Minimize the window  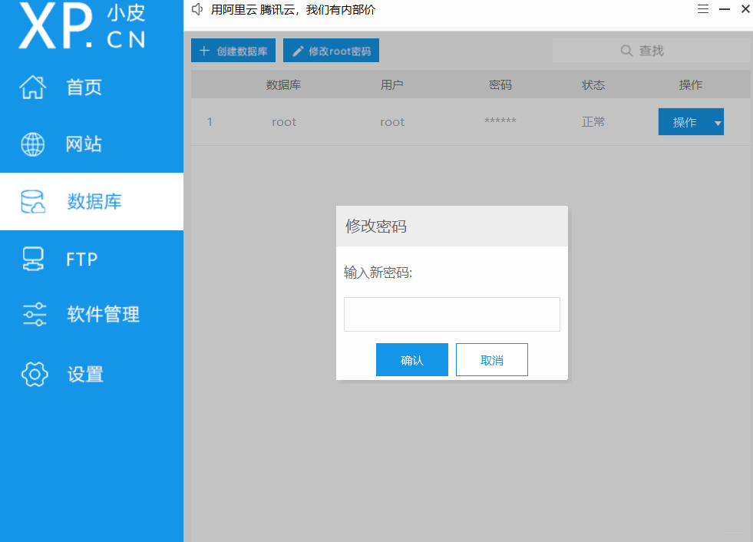pyautogui.click(x=725, y=9)
